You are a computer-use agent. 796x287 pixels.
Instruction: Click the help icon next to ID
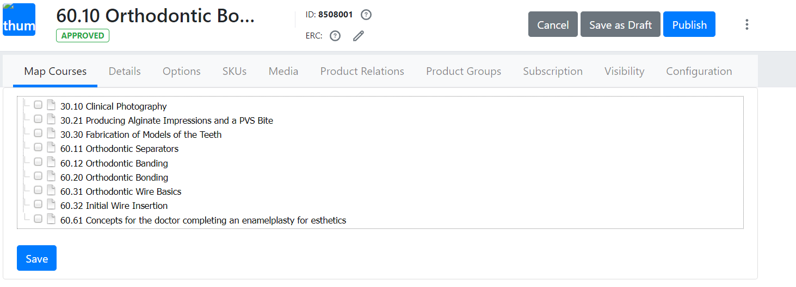pos(366,15)
